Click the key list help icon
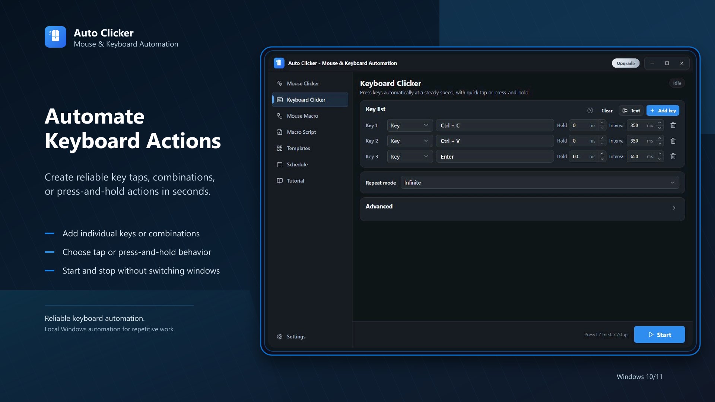The width and height of the screenshot is (715, 402). [x=590, y=111]
